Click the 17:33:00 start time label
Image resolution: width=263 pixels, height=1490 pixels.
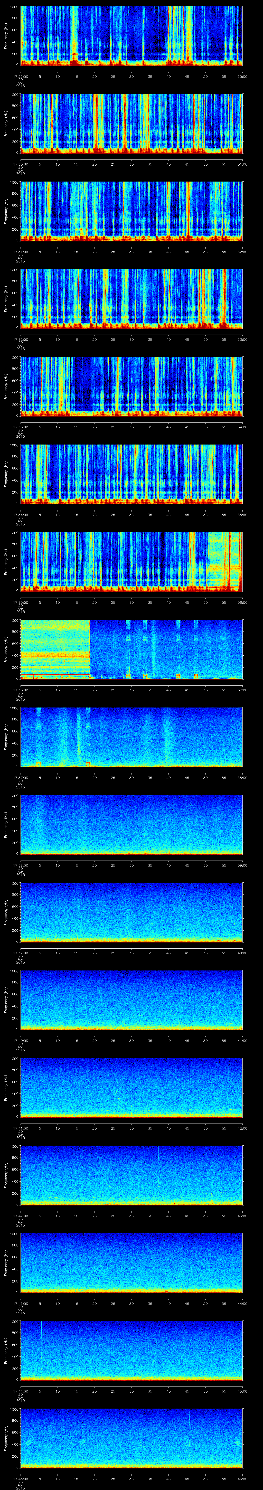tap(21, 427)
